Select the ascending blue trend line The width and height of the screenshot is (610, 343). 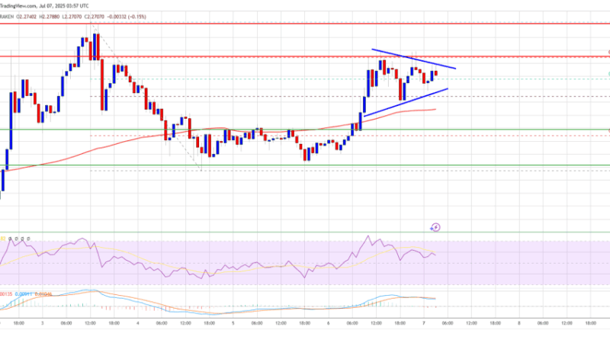406,102
